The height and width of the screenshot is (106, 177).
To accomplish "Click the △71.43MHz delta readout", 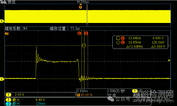I will pos(135,47).
